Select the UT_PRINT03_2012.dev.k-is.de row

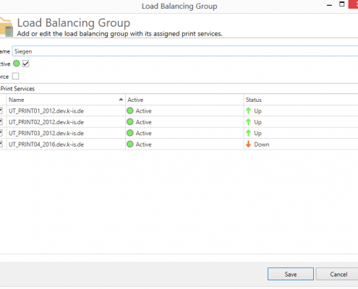(179, 133)
